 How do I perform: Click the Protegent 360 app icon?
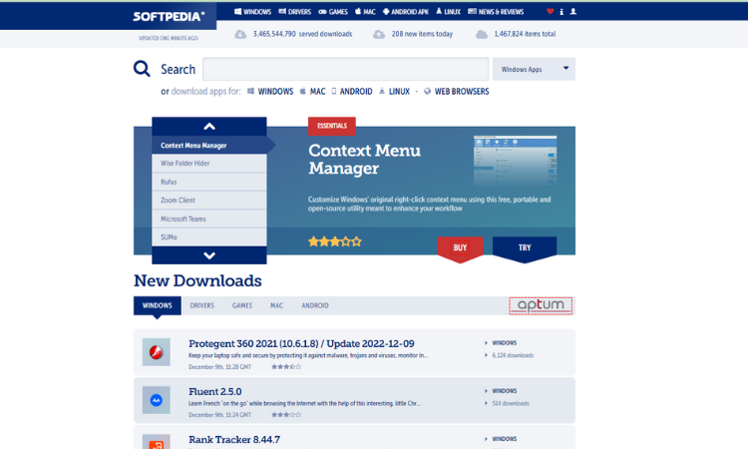(x=157, y=352)
